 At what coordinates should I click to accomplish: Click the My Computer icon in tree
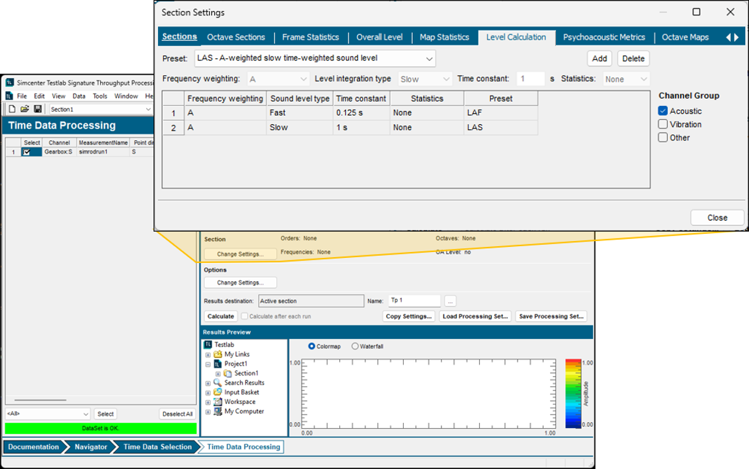[218, 411]
